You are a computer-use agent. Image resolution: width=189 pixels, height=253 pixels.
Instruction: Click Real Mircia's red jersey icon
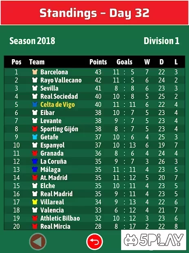35,226
